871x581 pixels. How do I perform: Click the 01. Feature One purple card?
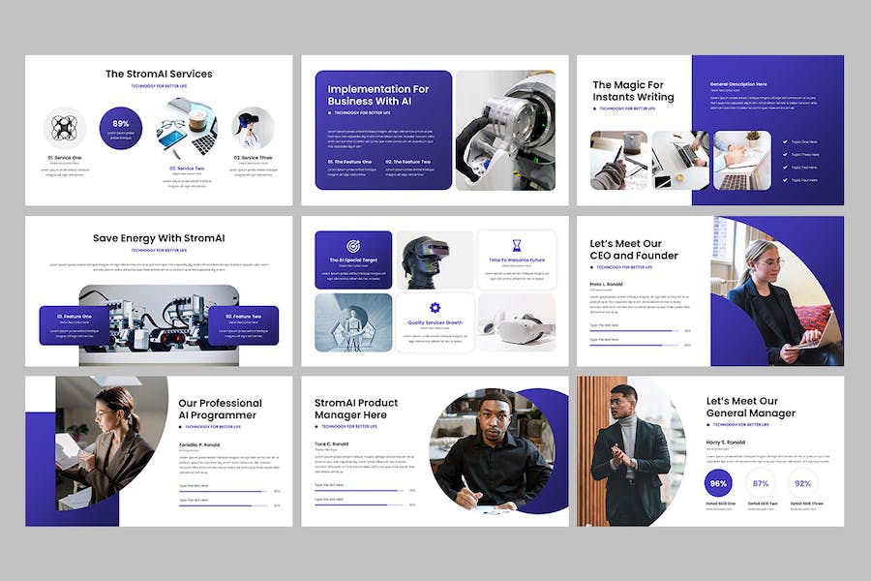click(75, 325)
